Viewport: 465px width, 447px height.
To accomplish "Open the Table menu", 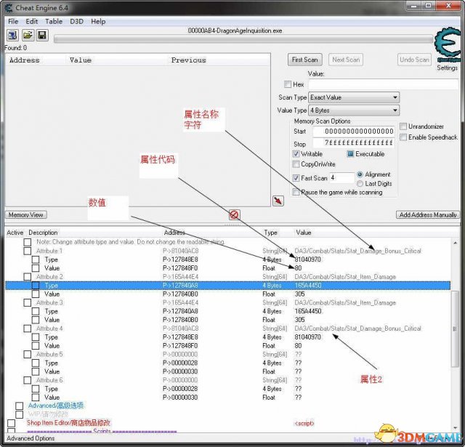I will click(x=54, y=21).
